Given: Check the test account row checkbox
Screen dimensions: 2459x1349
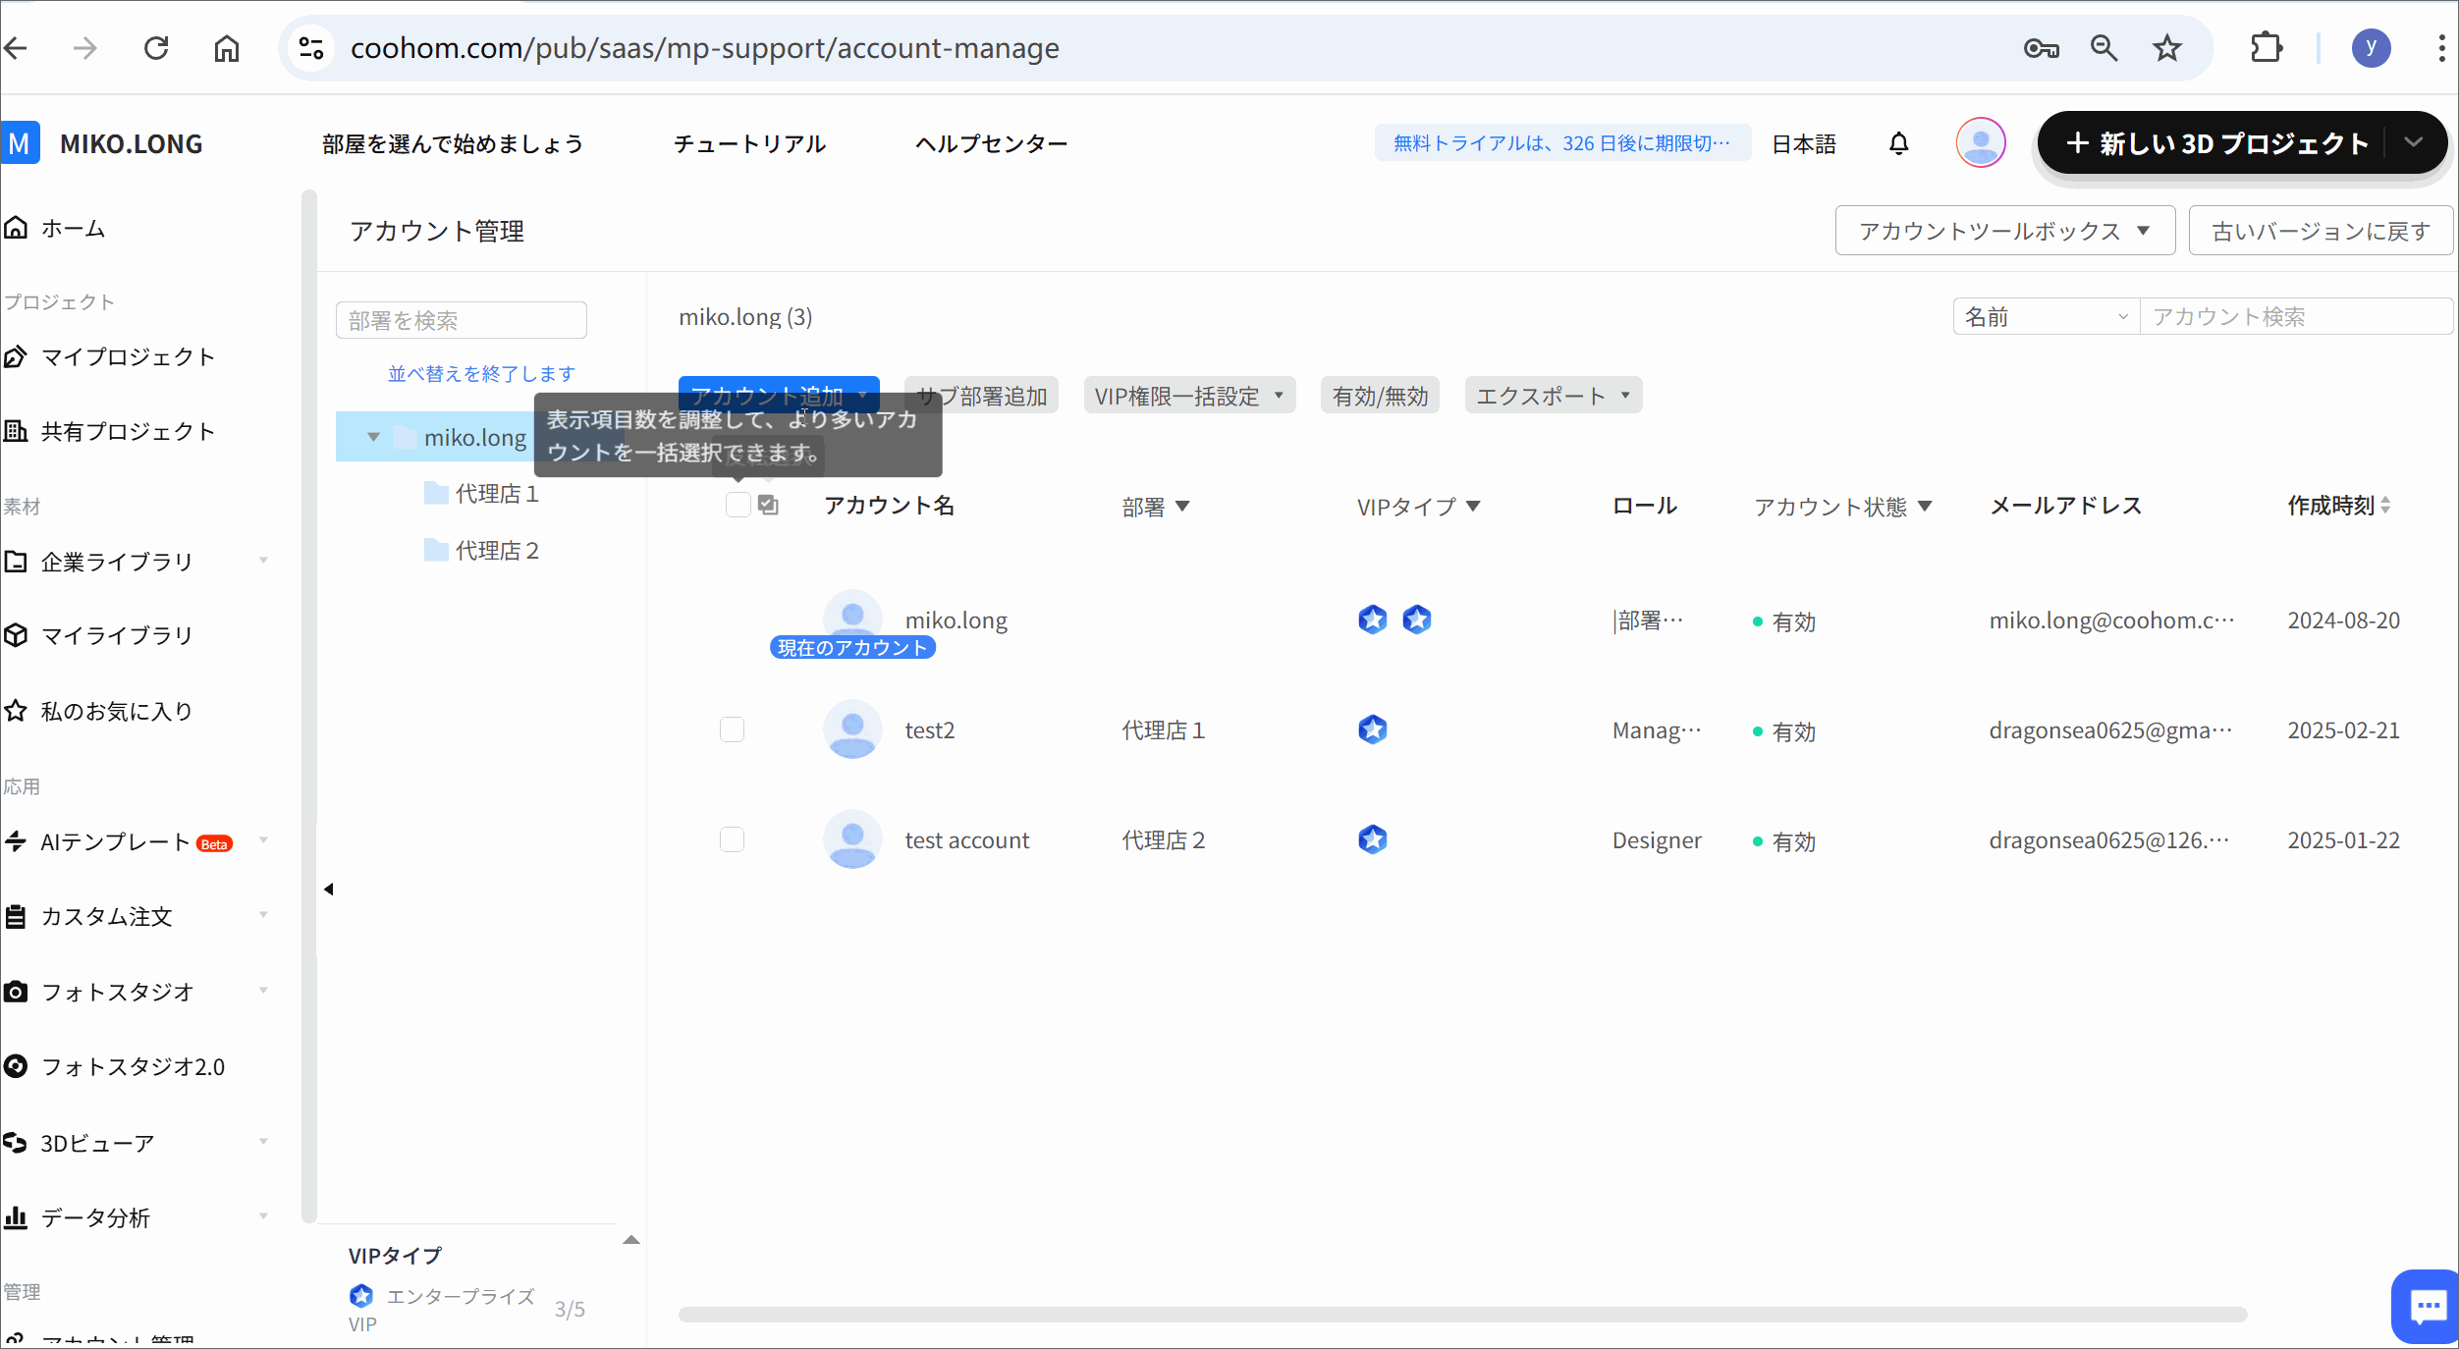Looking at the screenshot, I should 732,839.
